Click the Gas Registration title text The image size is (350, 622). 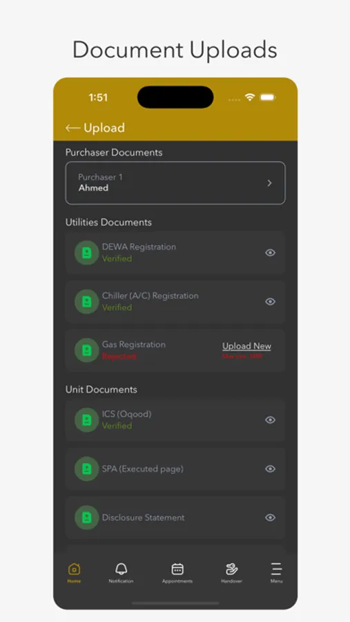(134, 344)
